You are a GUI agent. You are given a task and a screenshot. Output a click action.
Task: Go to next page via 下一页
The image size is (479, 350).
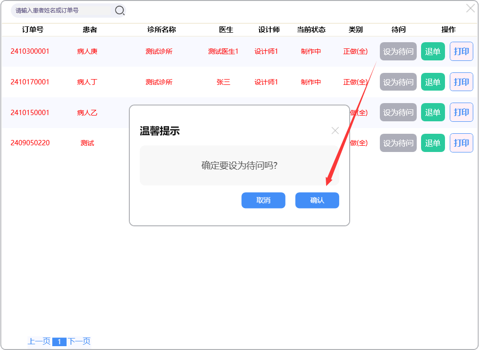pyautogui.click(x=79, y=341)
